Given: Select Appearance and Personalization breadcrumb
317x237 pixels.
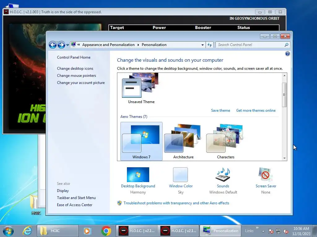Looking at the screenshot, I should [x=108, y=45].
